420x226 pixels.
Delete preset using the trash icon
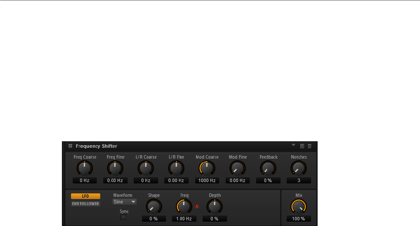[310, 146]
